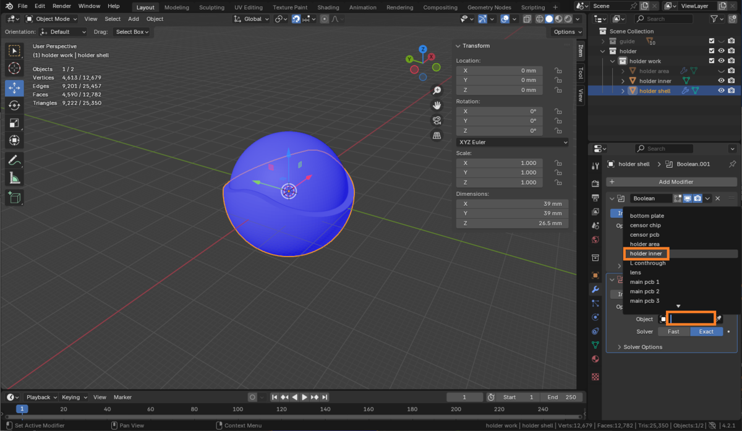This screenshot has height=431, width=742.
Task: Remove the Boolean modifier with X
Action: coord(718,198)
